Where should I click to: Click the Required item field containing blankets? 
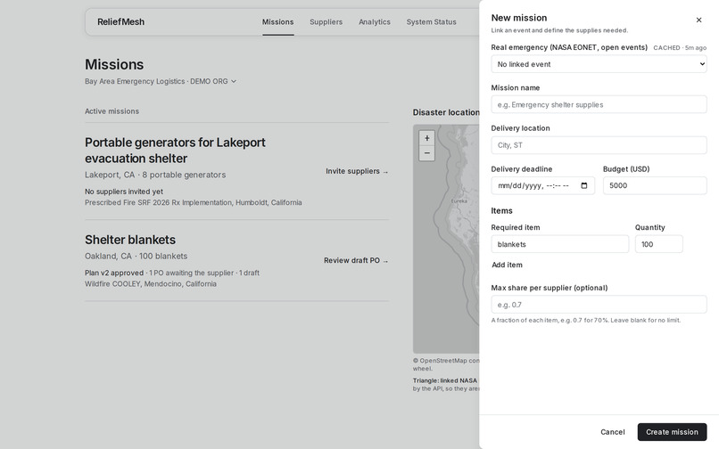pyautogui.click(x=560, y=244)
